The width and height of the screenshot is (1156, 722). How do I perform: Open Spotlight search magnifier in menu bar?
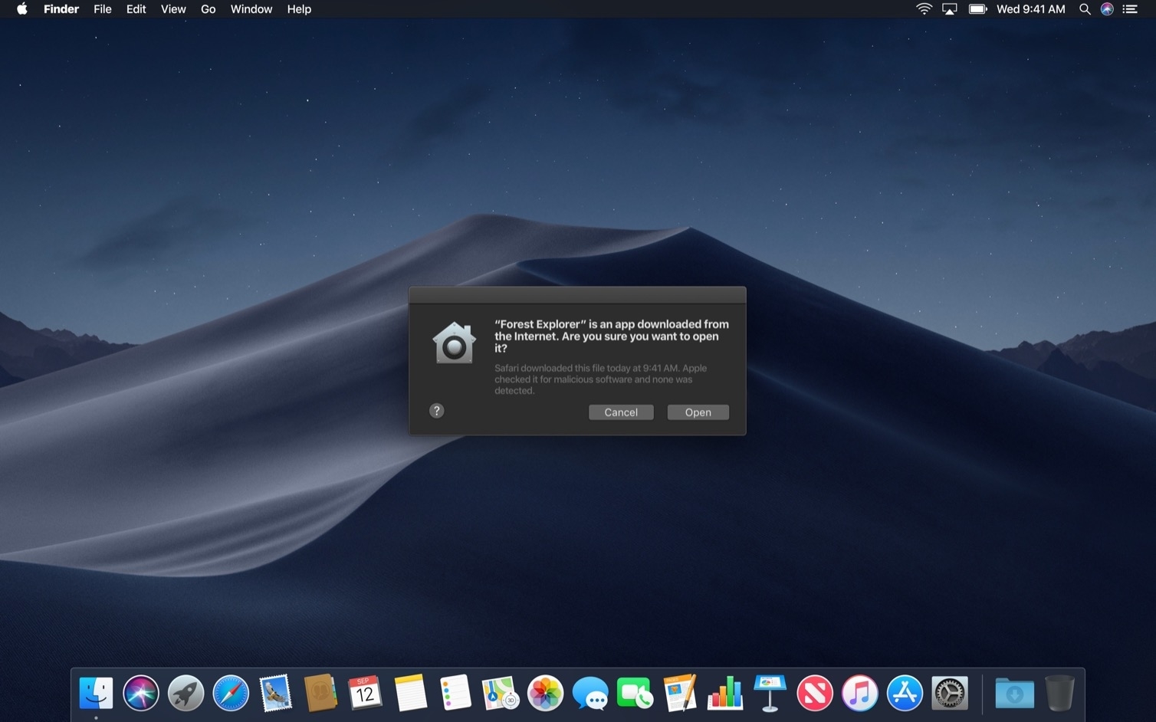click(x=1085, y=9)
